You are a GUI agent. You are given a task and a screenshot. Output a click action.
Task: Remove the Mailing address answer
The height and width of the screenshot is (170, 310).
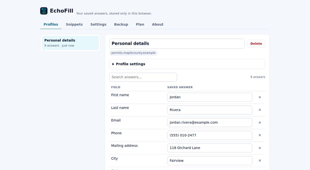tap(260, 148)
